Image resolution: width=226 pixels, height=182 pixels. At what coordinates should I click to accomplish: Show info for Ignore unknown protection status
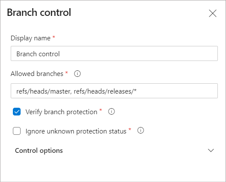[x=141, y=130]
